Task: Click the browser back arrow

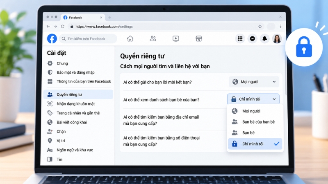Action: click(x=48, y=27)
